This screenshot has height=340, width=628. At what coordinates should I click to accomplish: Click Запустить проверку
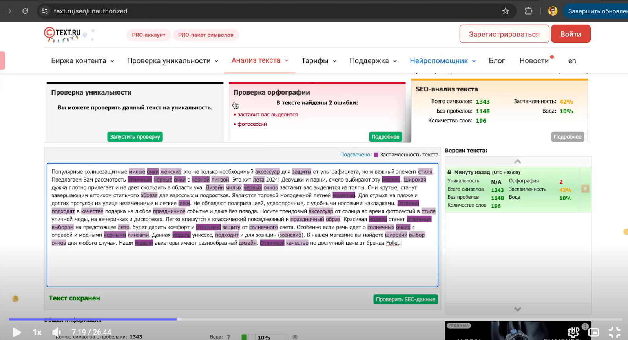click(x=135, y=137)
